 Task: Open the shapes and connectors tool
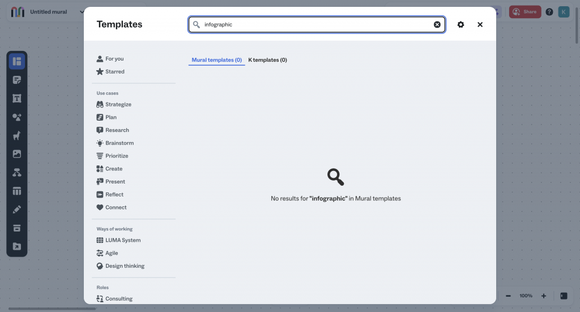click(x=17, y=117)
